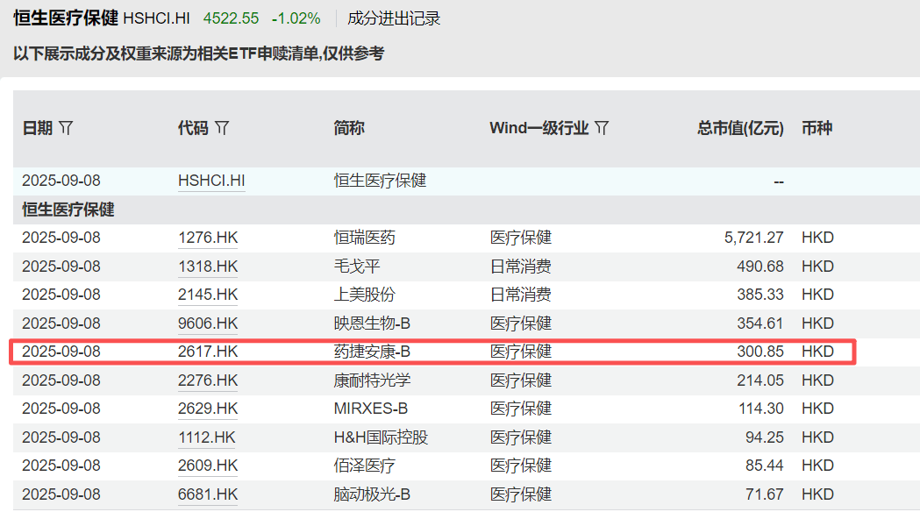
Task: Open constituent 2145.HK 上美股份
Action: 208,294
